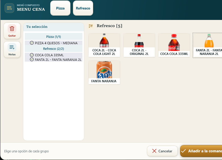Click the Refresco [5] heading
The image size is (222, 160).
pos(109,26)
